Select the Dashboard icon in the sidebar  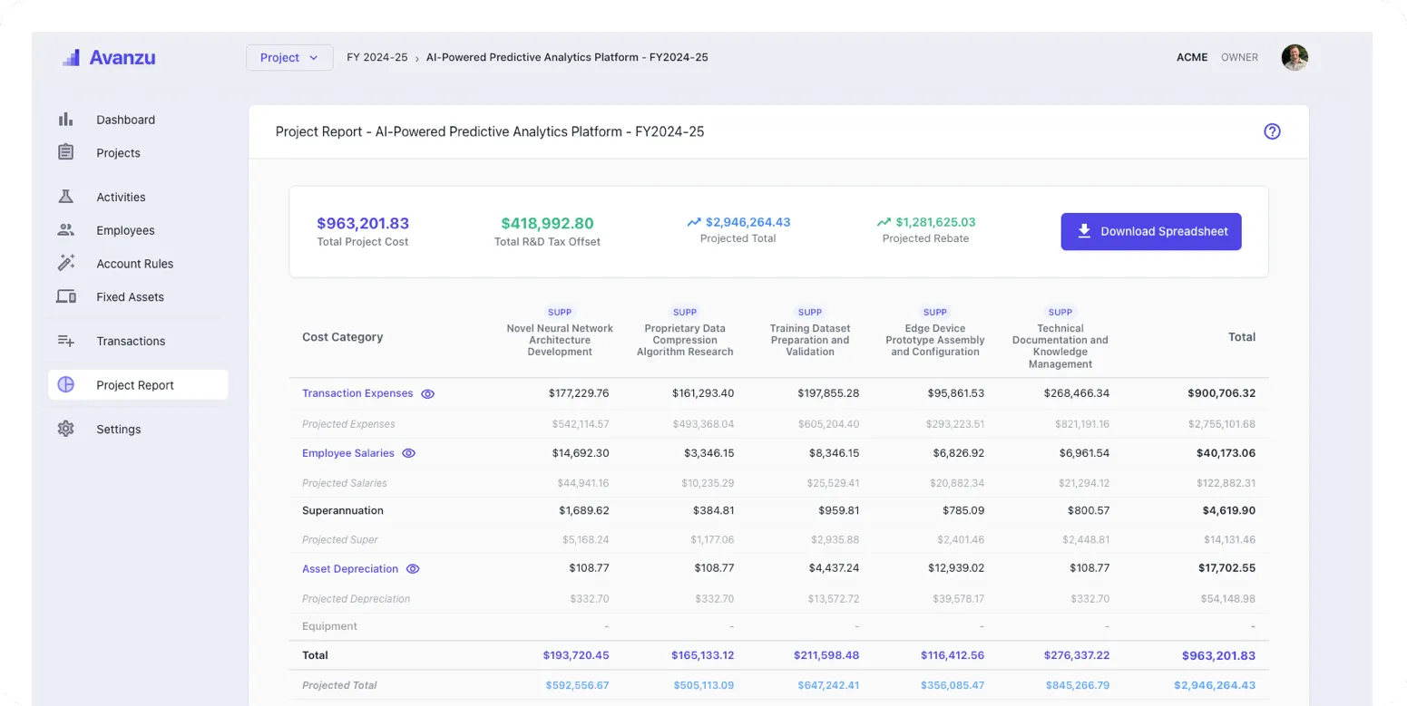click(x=65, y=119)
